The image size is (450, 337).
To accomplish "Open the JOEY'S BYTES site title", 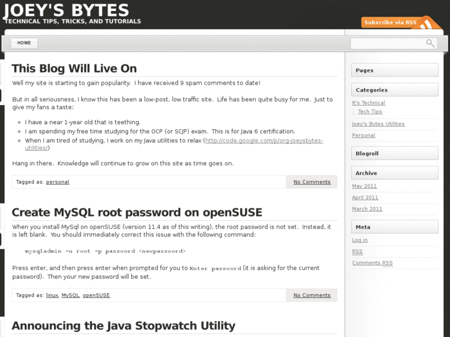I will pos(66,10).
